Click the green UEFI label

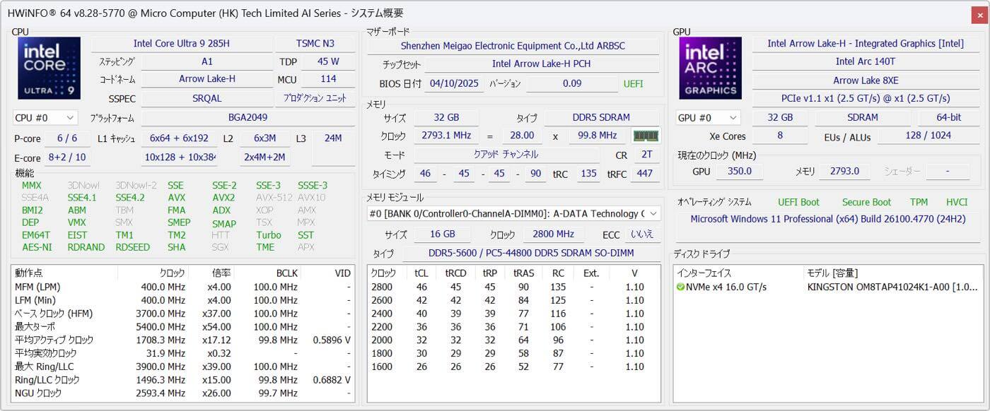click(634, 83)
